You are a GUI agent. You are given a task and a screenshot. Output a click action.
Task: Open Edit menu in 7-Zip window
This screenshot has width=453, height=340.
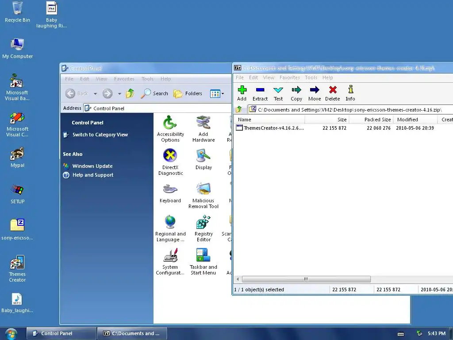pyautogui.click(x=253, y=77)
